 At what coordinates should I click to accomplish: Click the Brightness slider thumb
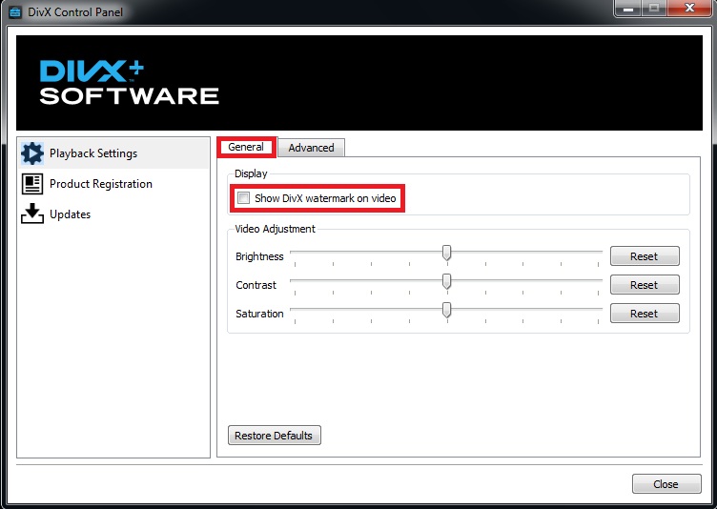point(447,253)
